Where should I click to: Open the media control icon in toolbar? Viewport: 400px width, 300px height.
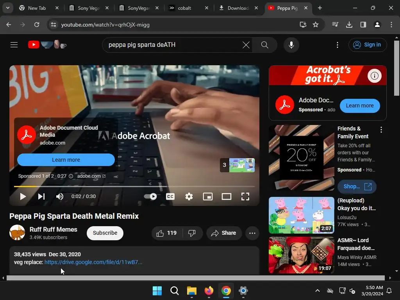coord(335,25)
